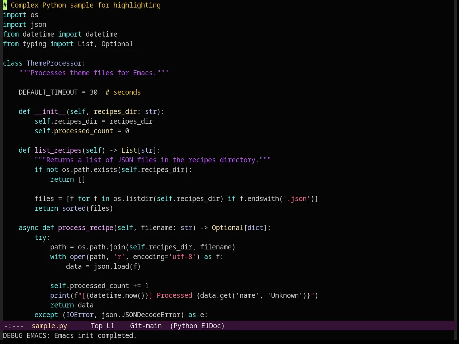Screen dimensions: 459x344
Task: Click 'with open' statement
Action: tap(68, 257)
